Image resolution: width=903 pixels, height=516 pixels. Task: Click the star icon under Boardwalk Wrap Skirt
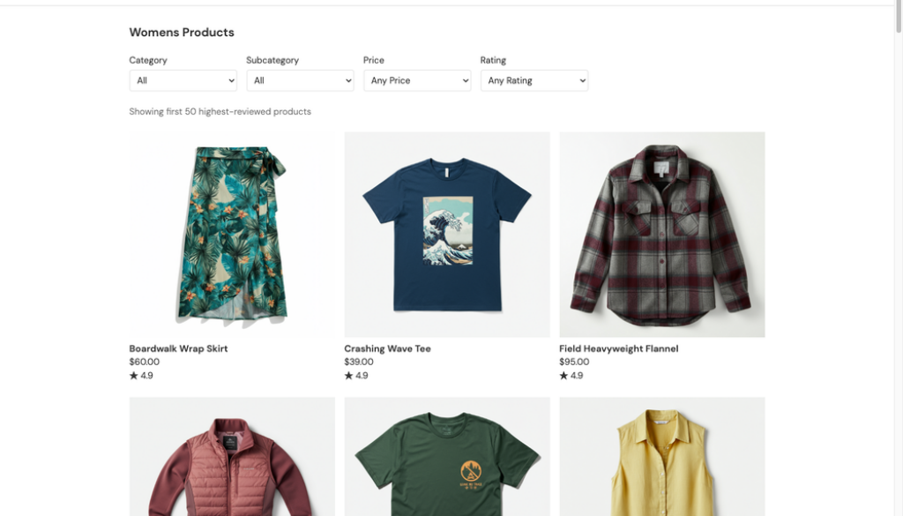(x=134, y=376)
